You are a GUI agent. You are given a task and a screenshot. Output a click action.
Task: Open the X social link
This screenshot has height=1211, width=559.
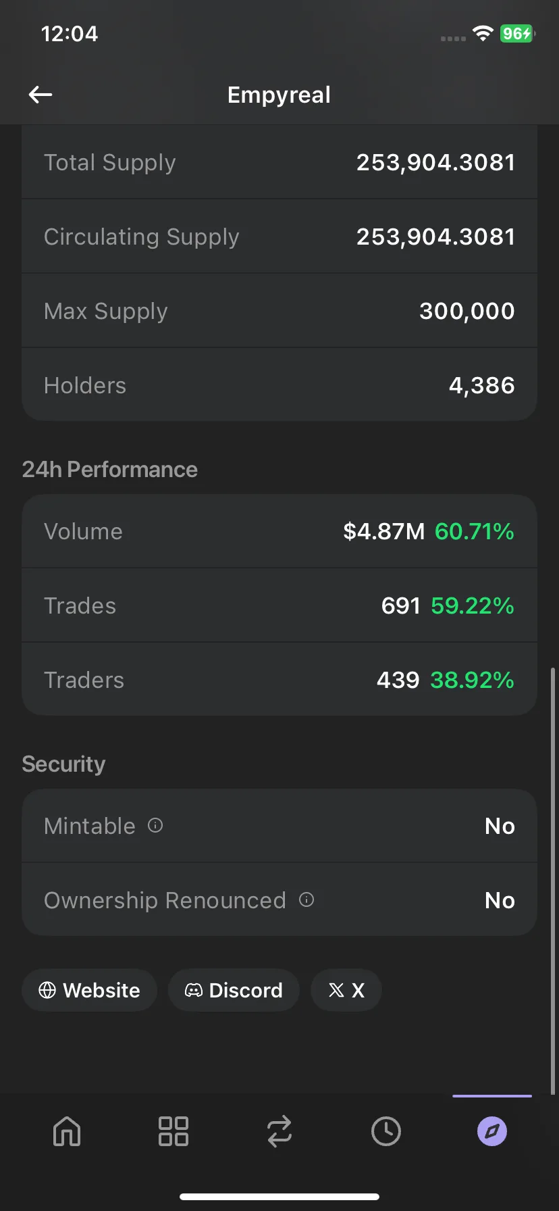pyautogui.click(x=346, y=990)
